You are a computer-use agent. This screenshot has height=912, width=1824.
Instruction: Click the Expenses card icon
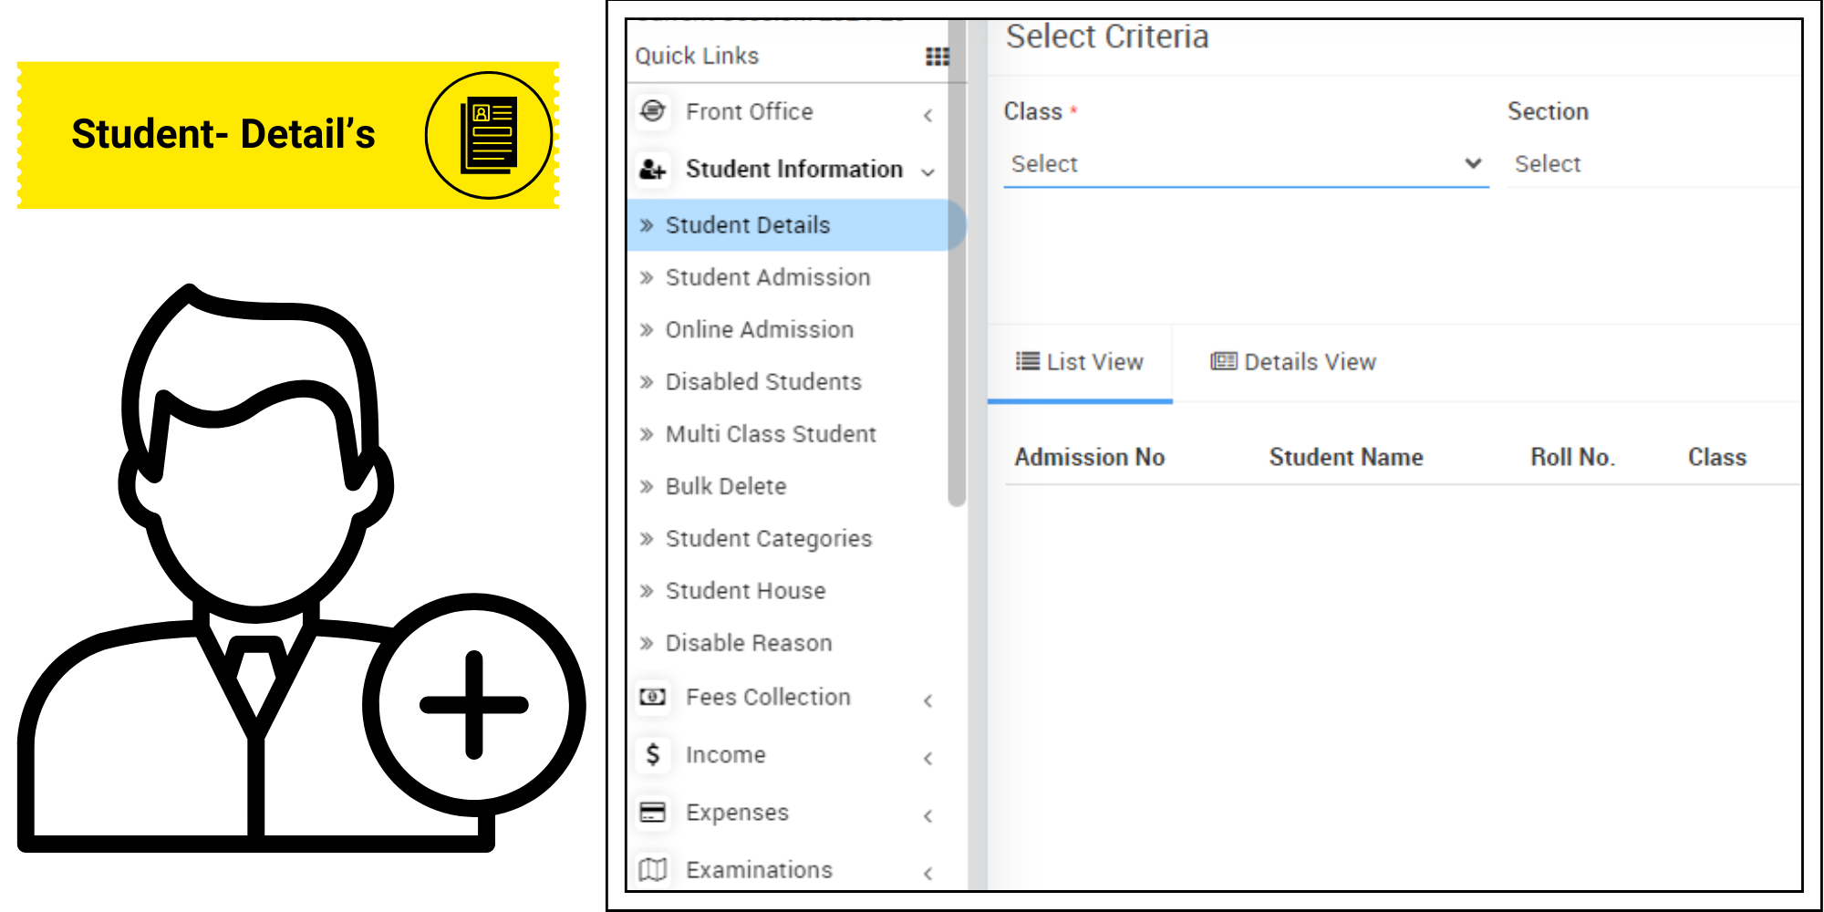[x=651, y=812]
